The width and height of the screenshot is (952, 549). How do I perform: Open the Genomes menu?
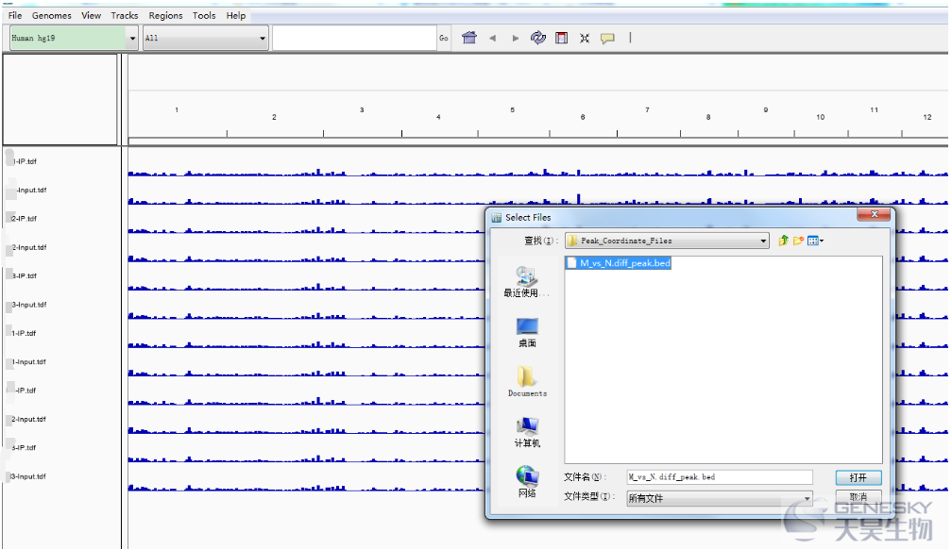[x=52, y=15]
